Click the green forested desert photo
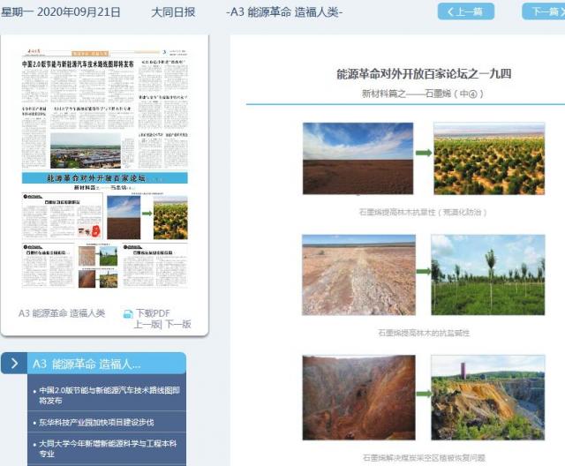The height and width of the screenshot is (466, 565). (488, 158)
